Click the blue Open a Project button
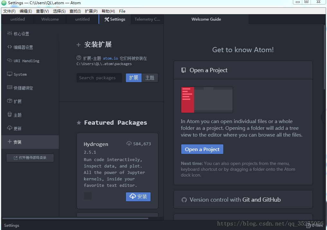Screen dimensions: 327x230 (202, 149)
